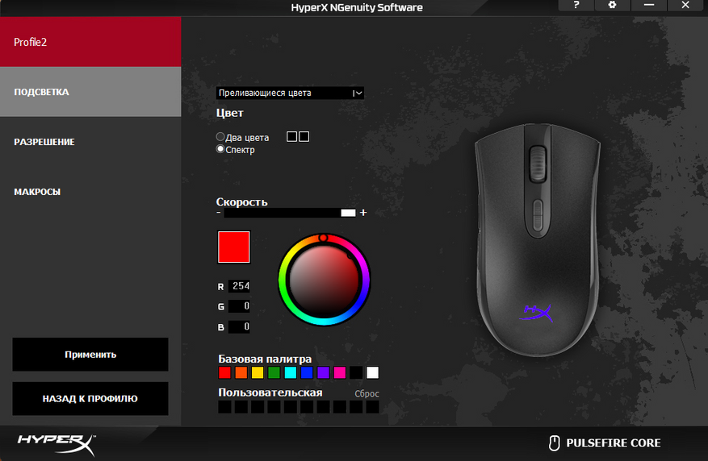The image size is (708, 461).
Task: Pick red from the base palette
Action: coord(224,372)
